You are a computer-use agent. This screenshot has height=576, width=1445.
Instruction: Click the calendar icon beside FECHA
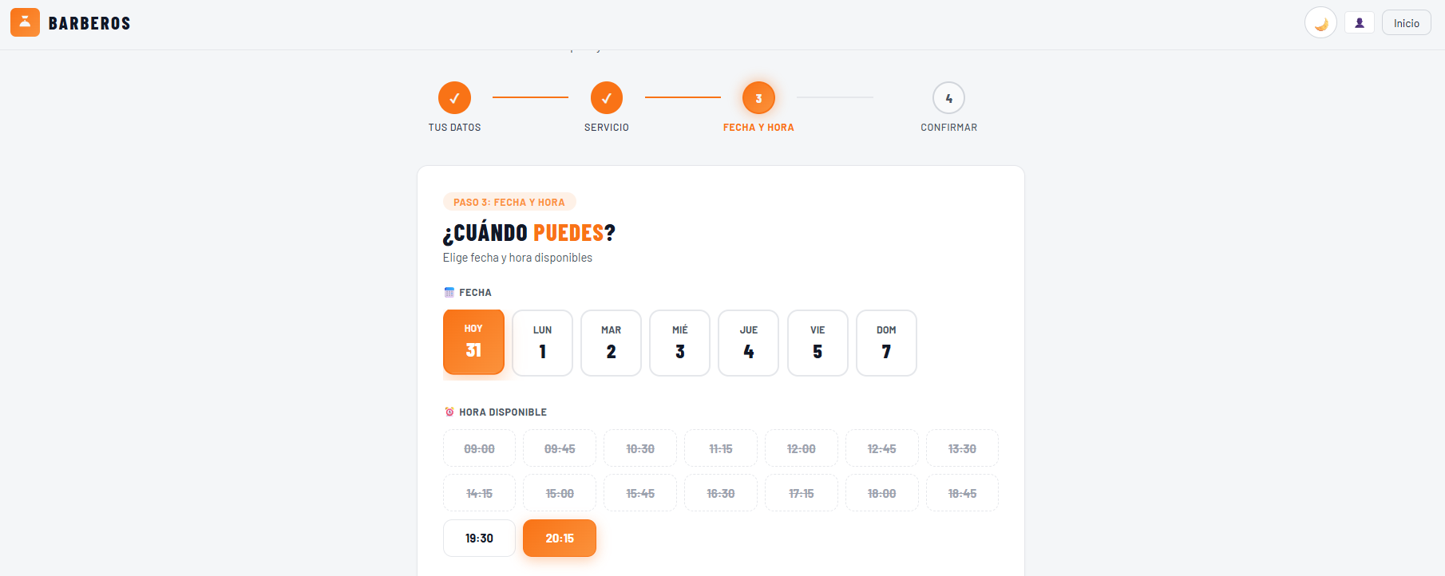pos(449,292)
